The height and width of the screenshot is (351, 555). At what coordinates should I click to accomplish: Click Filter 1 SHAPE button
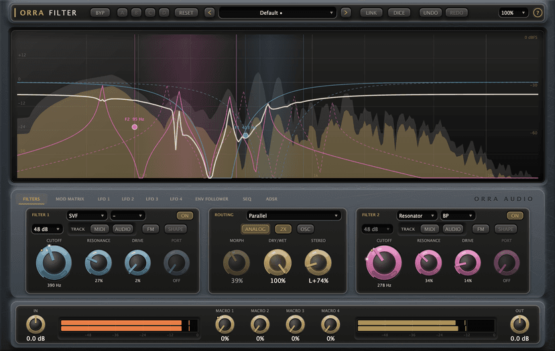[x=176, y=229]
